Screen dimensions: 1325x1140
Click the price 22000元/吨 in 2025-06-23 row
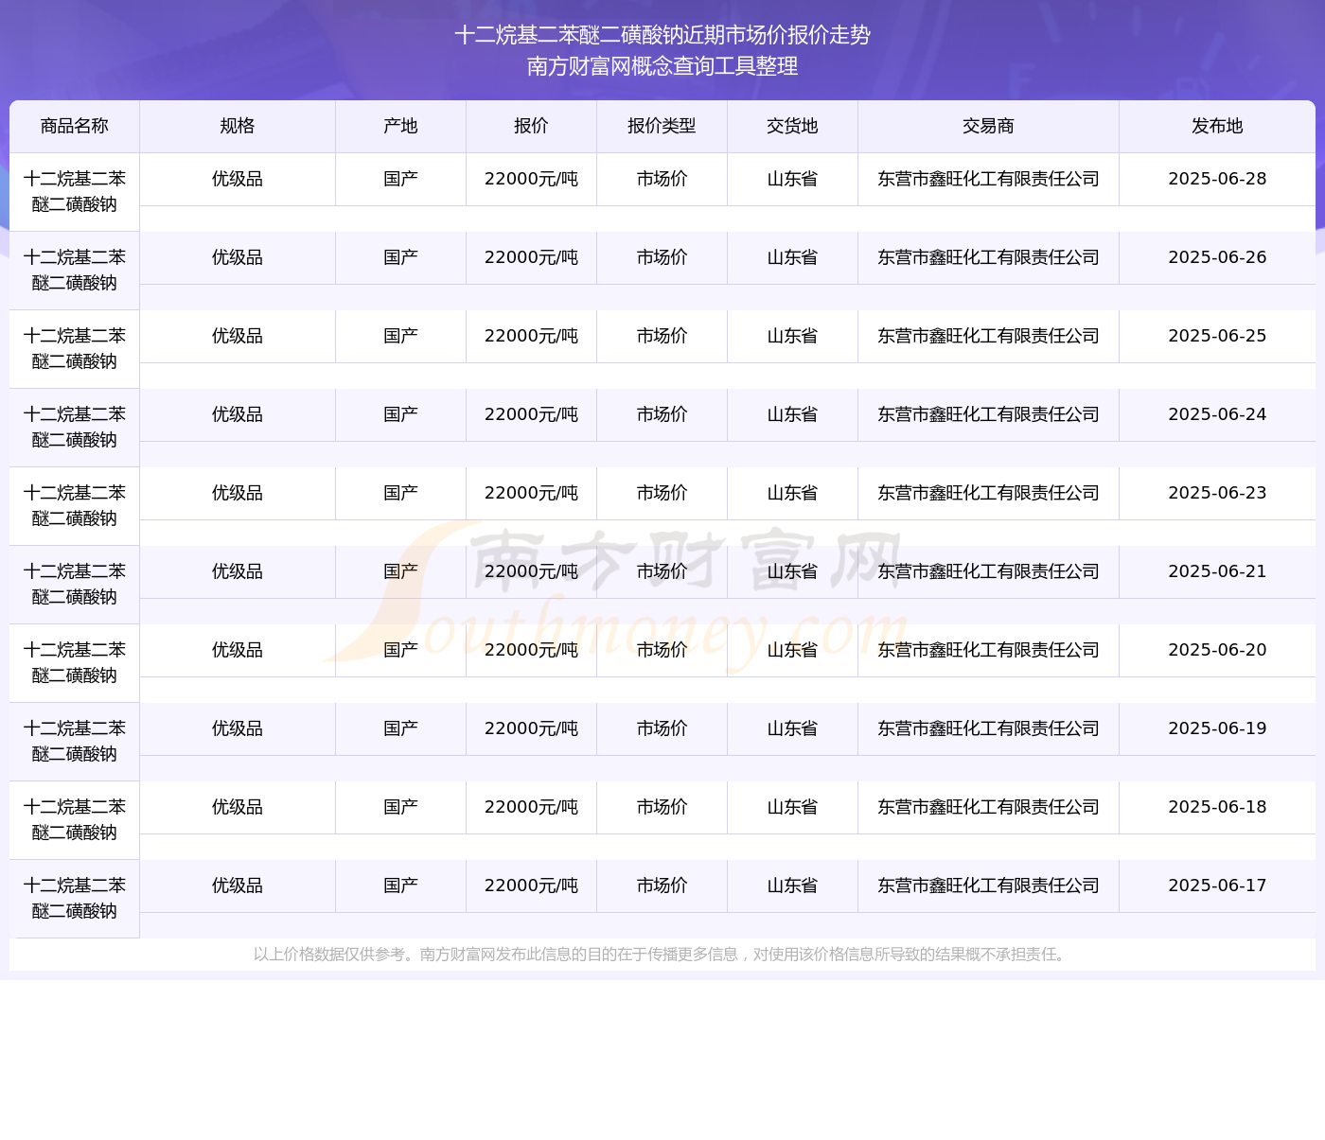click(x=531, y=493)
